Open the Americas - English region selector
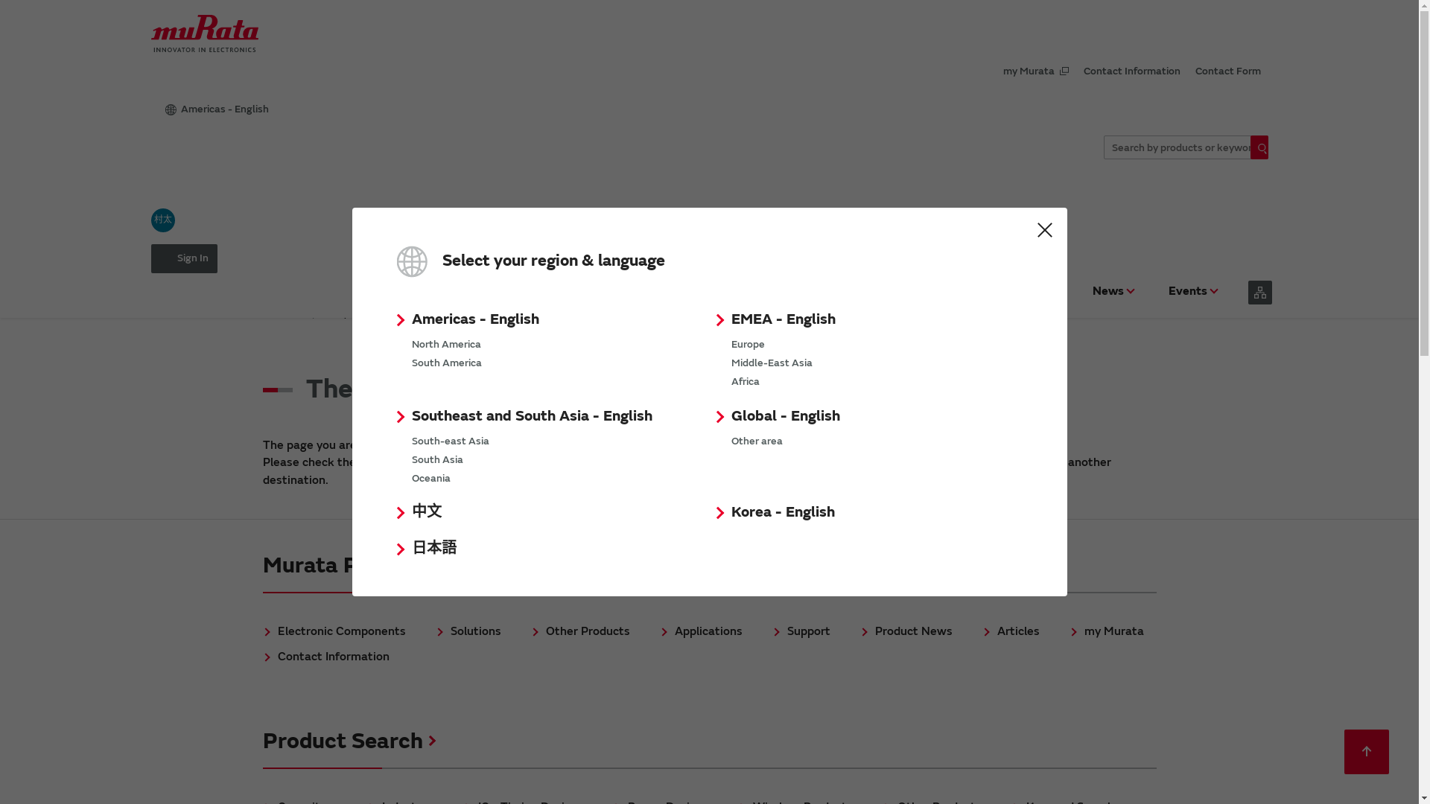The width and height of the screenshot is (1430, 804). [224, 110]
